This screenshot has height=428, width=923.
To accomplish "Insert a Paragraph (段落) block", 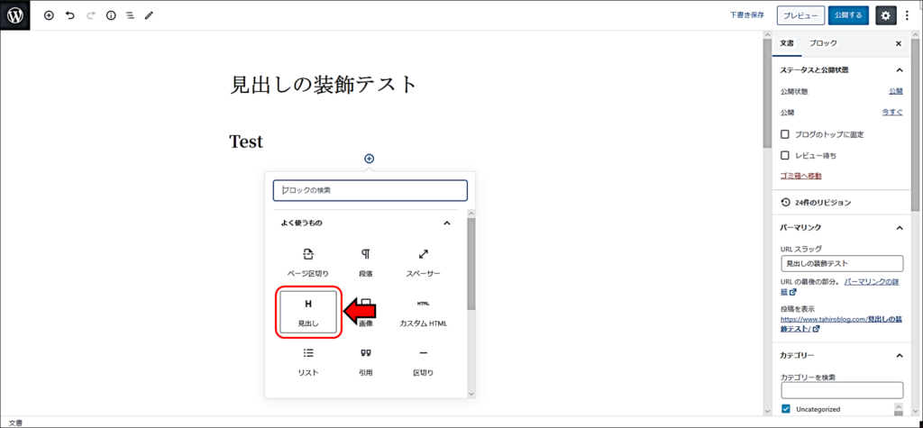I will point(366,262).
